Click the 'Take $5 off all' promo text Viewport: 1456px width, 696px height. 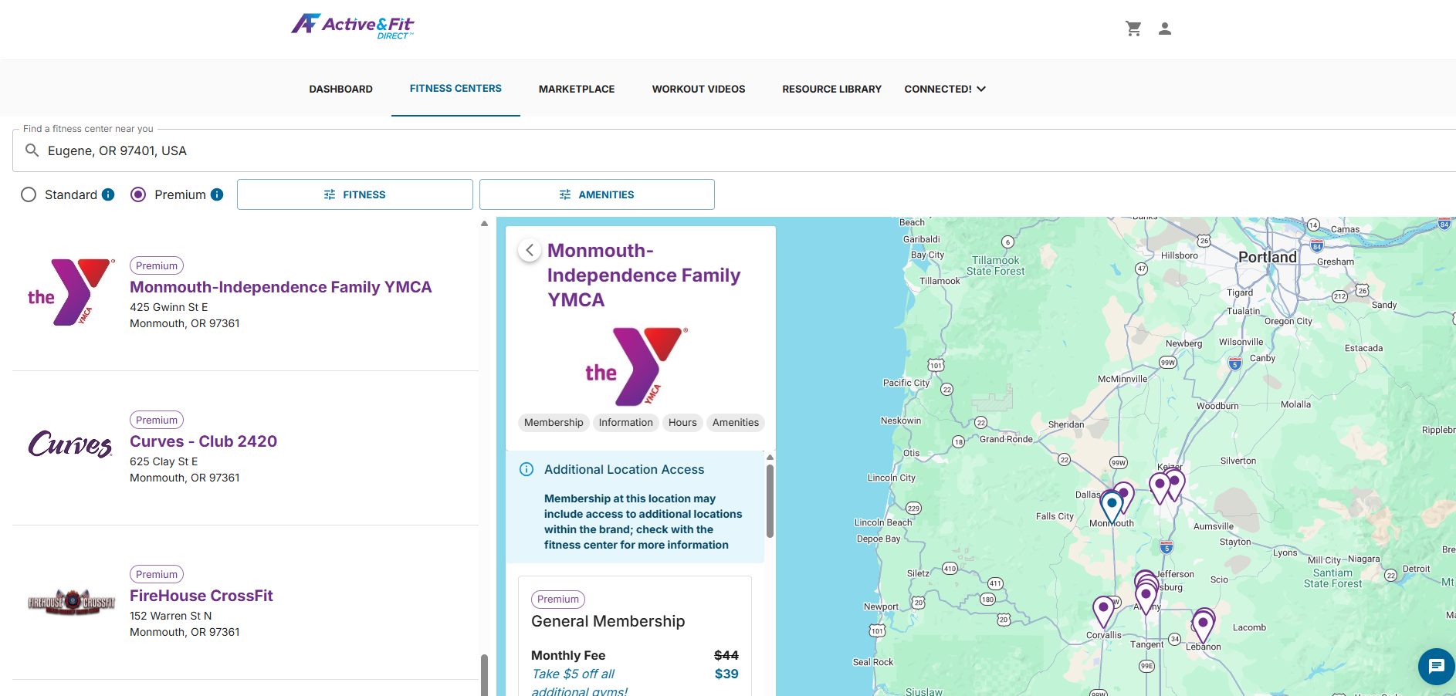click(573, 674)
